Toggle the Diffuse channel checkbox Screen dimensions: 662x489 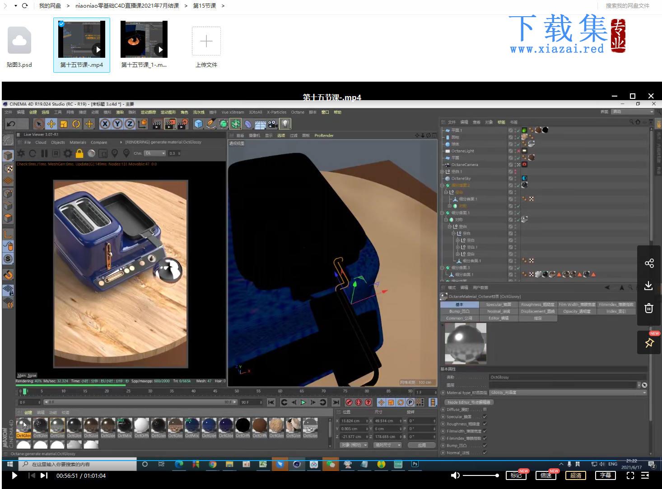coord(485,409)
